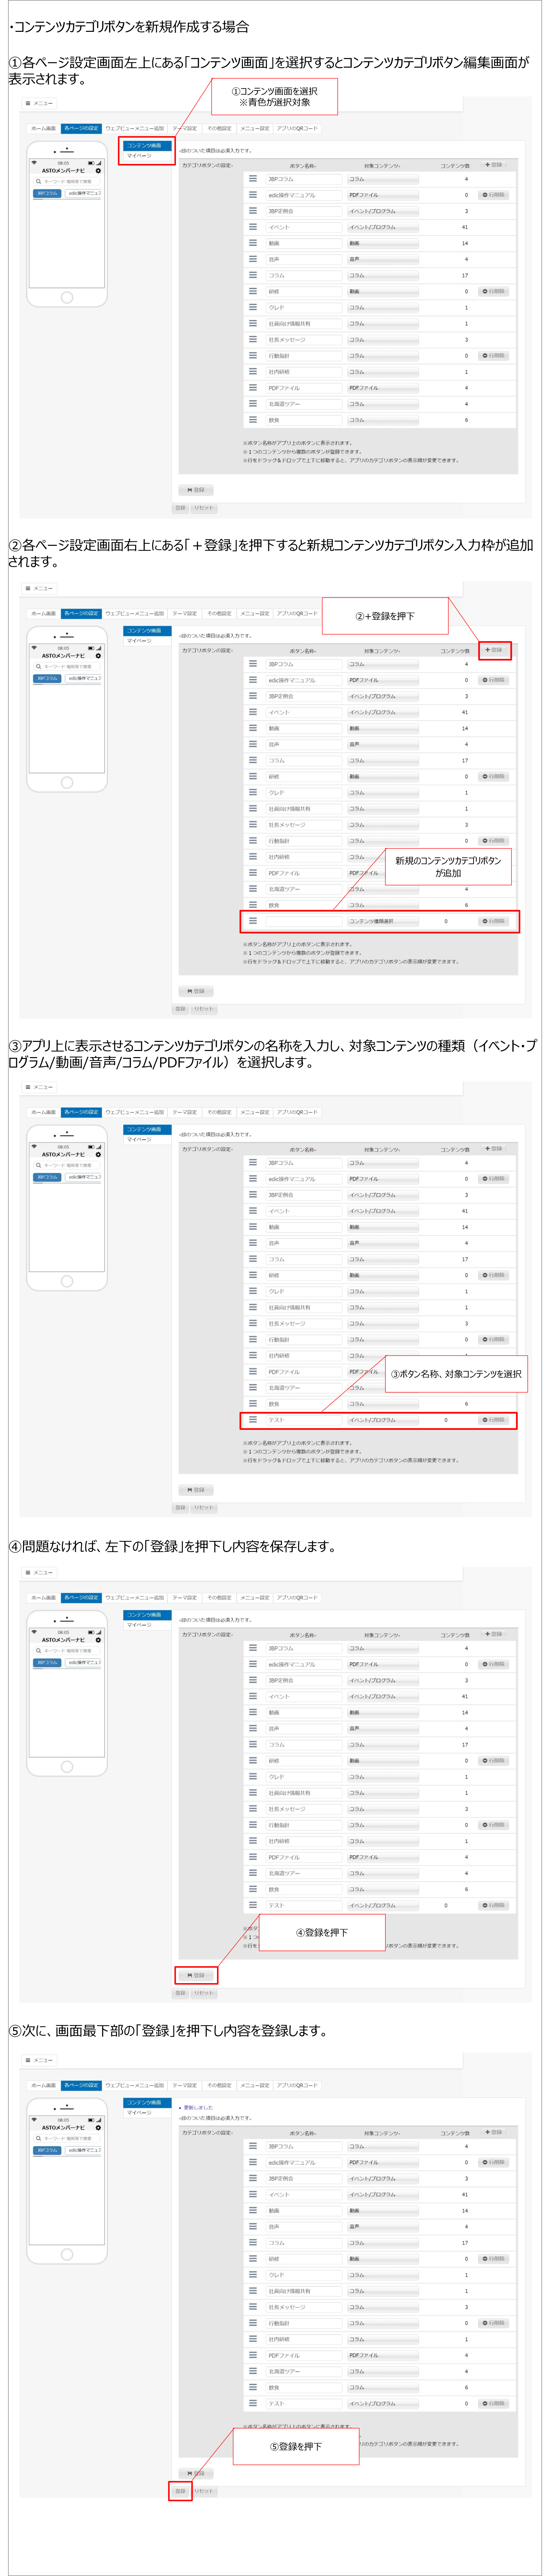
Task: Click クレド row drag handle in step ① screenshot
Action: pos(253,307)
